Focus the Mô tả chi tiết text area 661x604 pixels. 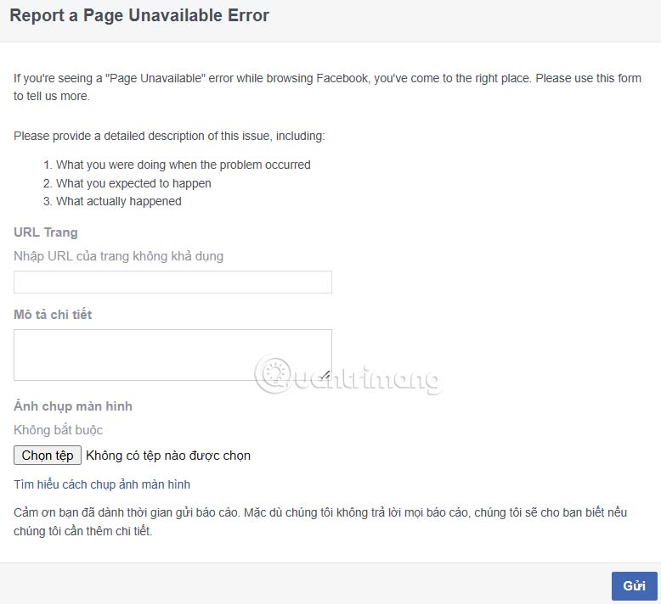(172, 355)
